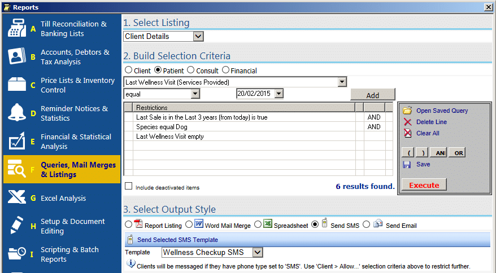Screen dimensions: 496x273
Task: Click the Delete Line link
Action: 432,122
